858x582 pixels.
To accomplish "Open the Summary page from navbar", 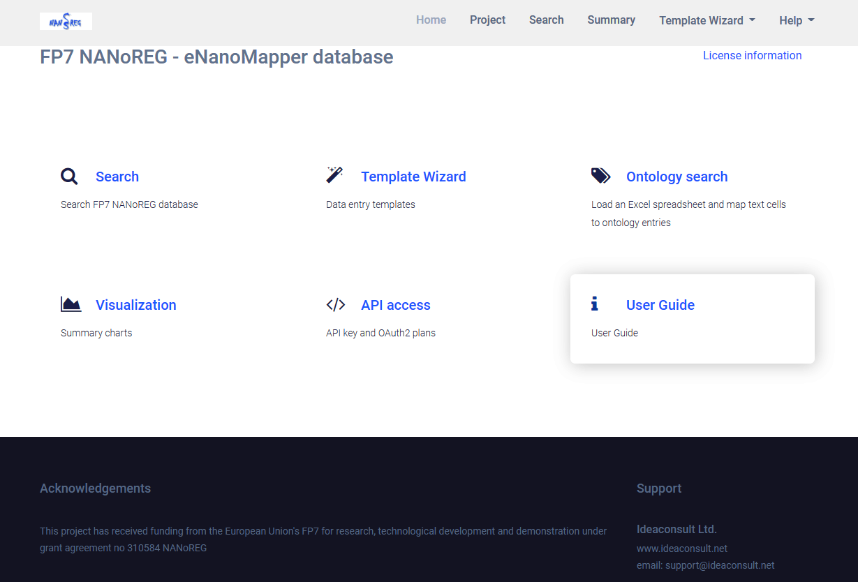I will [x=611, y=20].
